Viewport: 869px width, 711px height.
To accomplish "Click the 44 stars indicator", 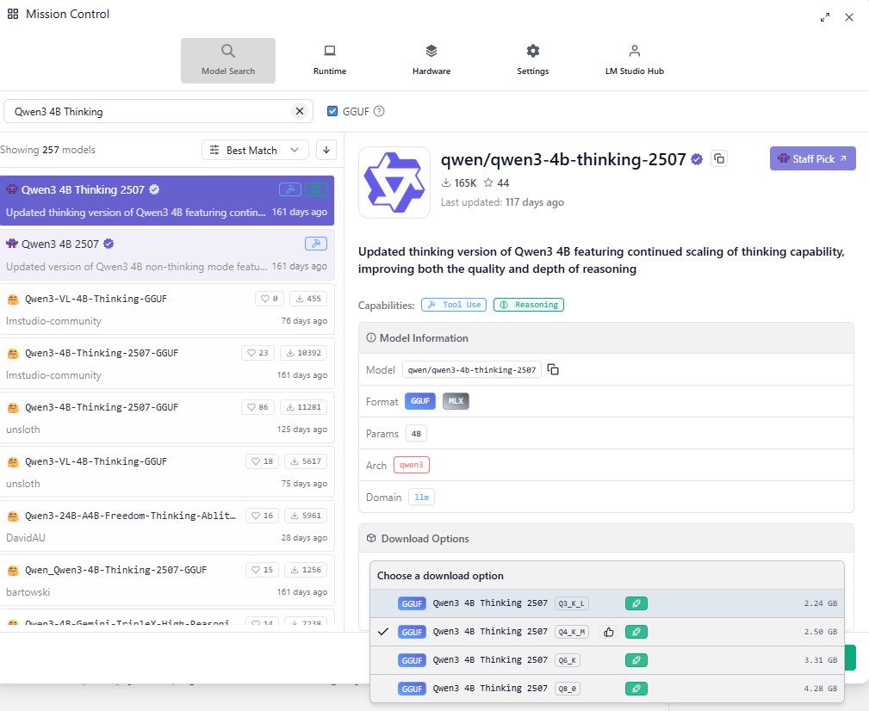I will pos(497,182).
